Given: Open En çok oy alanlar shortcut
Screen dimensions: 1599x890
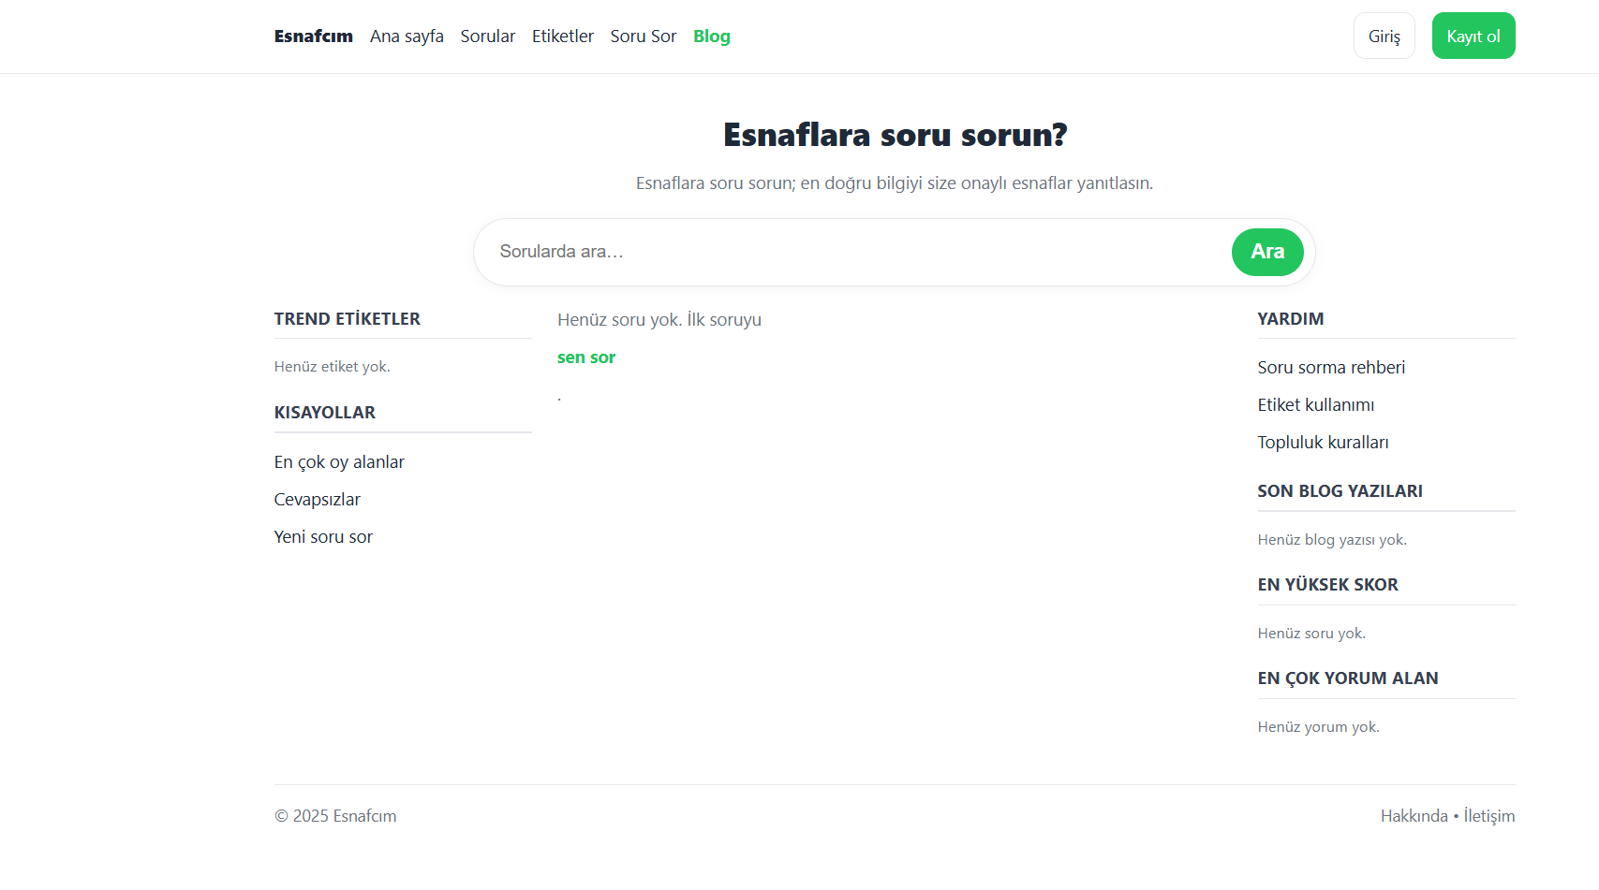Looking at the screenshot, I should coord(339,462).
